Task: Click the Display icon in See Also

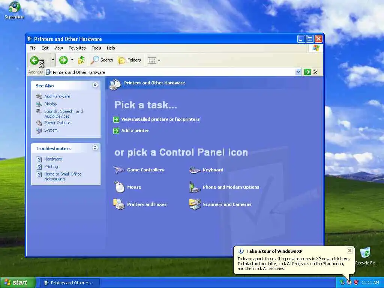Action: coord(39,104)
